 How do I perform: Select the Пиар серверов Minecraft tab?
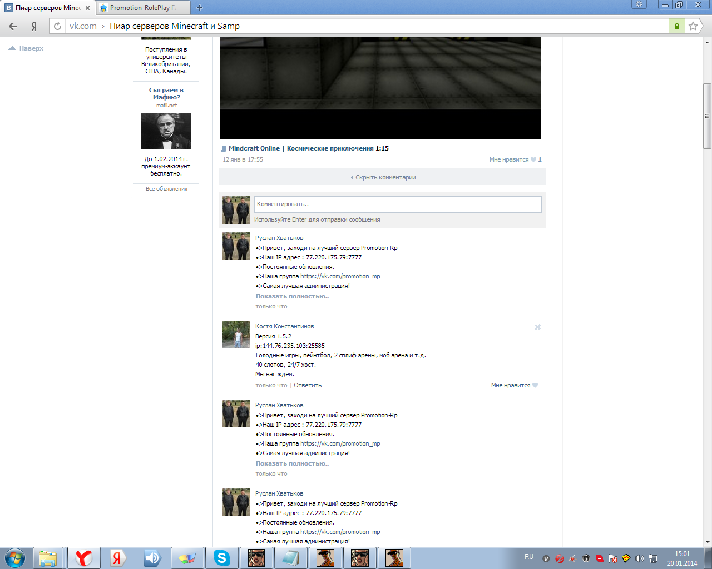48,8
